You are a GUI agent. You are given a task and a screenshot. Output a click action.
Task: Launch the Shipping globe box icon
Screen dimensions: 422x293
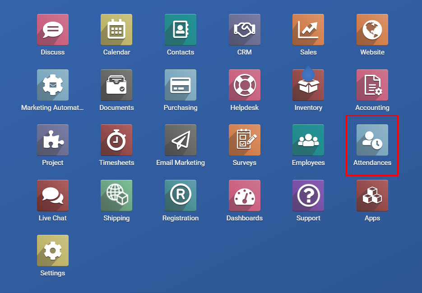coord(116,196)
